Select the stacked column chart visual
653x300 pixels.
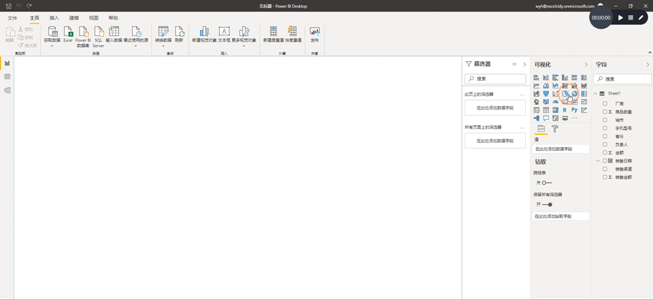(546, 78)
